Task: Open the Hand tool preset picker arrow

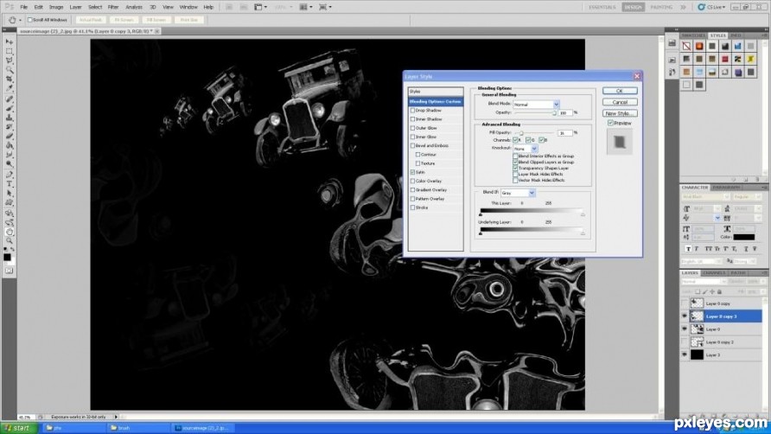Action: (20, 20)
